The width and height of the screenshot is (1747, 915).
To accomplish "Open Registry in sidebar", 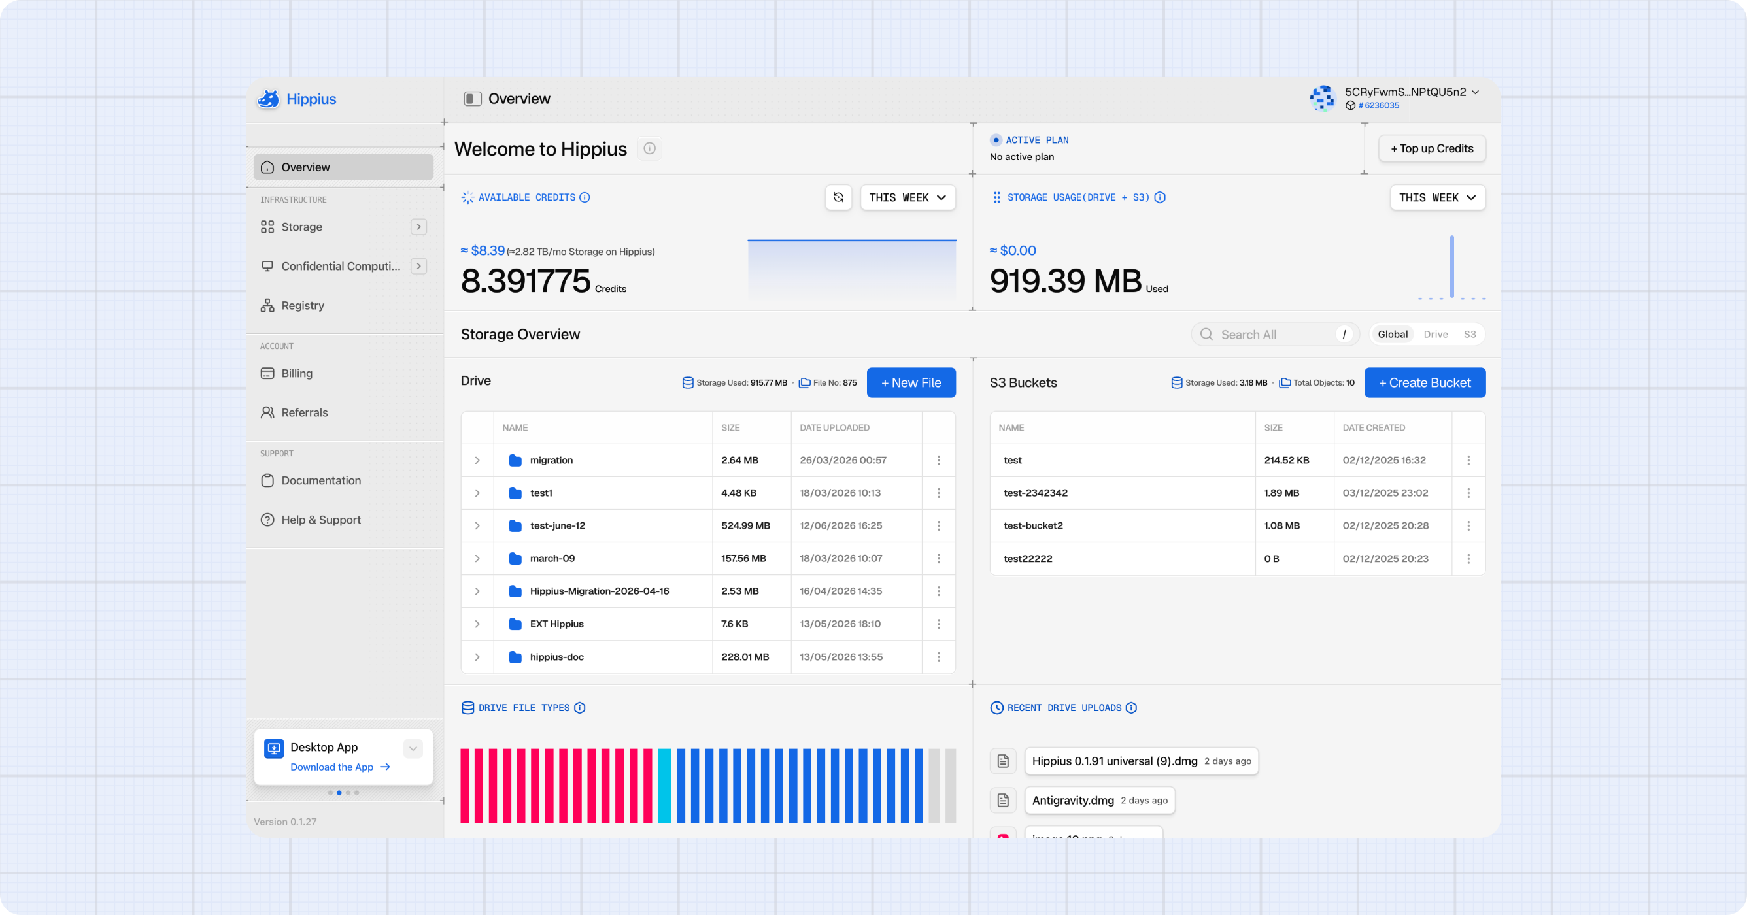I will 343,306.
